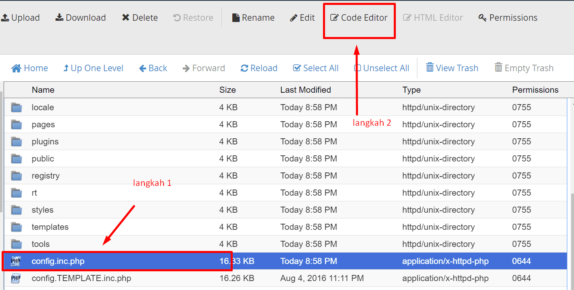Navigate Up One Level
574x290 pixels.
coord(93,68)
